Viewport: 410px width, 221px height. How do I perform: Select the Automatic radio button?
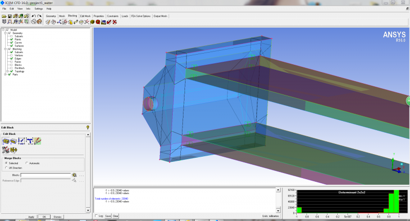click(27, 163)
